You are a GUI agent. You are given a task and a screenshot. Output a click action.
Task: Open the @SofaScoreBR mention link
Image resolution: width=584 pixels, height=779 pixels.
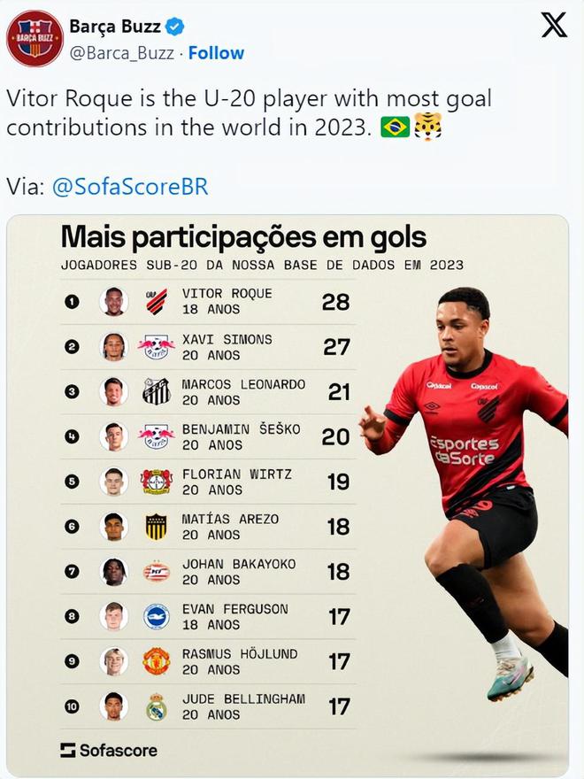pyautogui.click(x=130, y=187)
